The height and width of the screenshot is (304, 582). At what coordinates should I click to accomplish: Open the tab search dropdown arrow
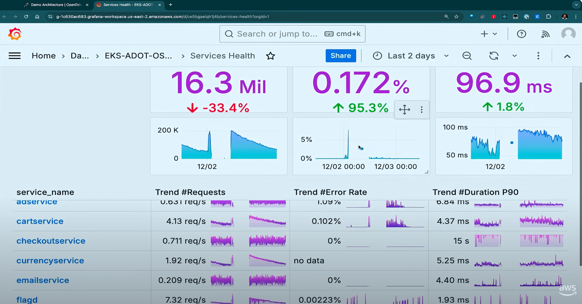tap(576, 5)
